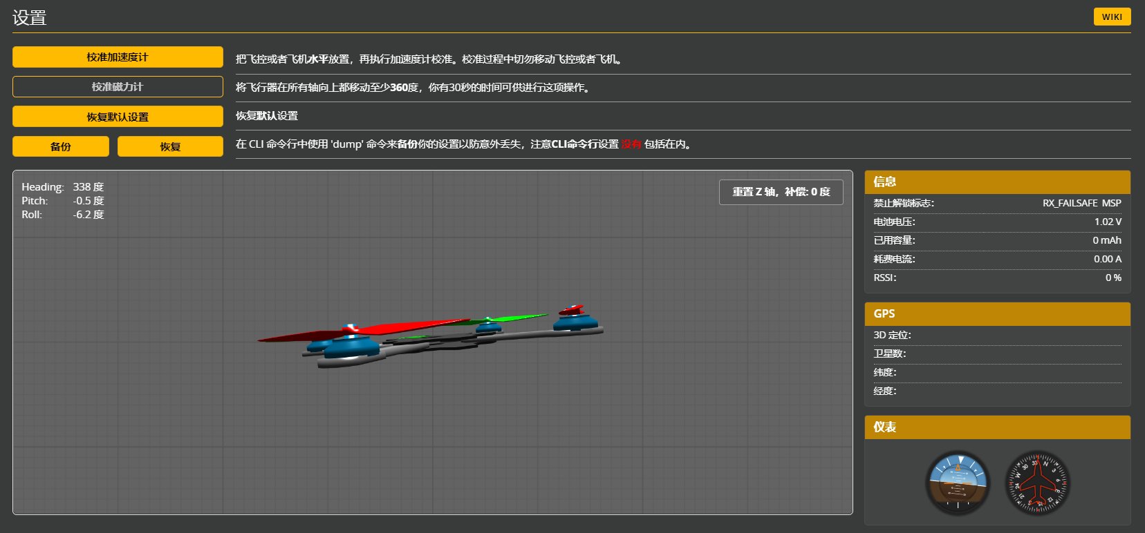Click the artificial horizon instrument gauge
Screen dimensions: 1145x533
[x=958, y=483]
